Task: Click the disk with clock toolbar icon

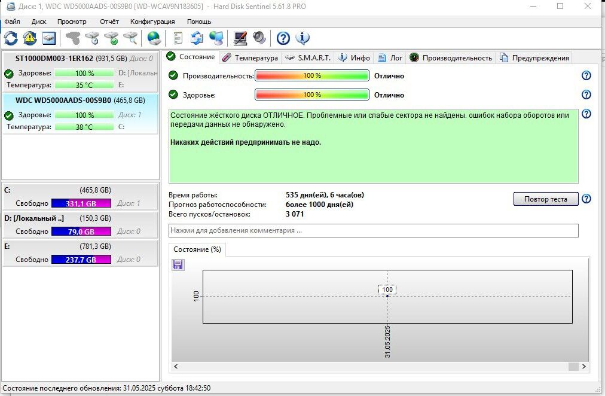Action: point(92,38)
